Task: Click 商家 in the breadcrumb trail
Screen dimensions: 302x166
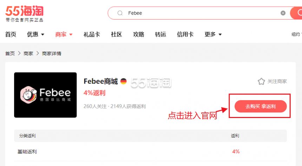Action: 28,54
